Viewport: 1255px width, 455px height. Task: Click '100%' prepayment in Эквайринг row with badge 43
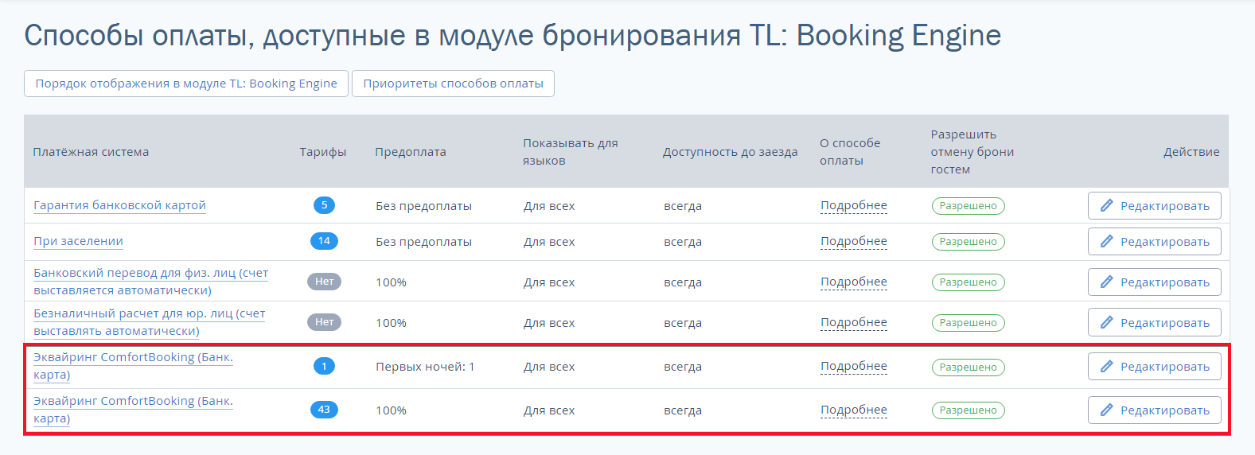pyautogui.click(x=391, y=410)
